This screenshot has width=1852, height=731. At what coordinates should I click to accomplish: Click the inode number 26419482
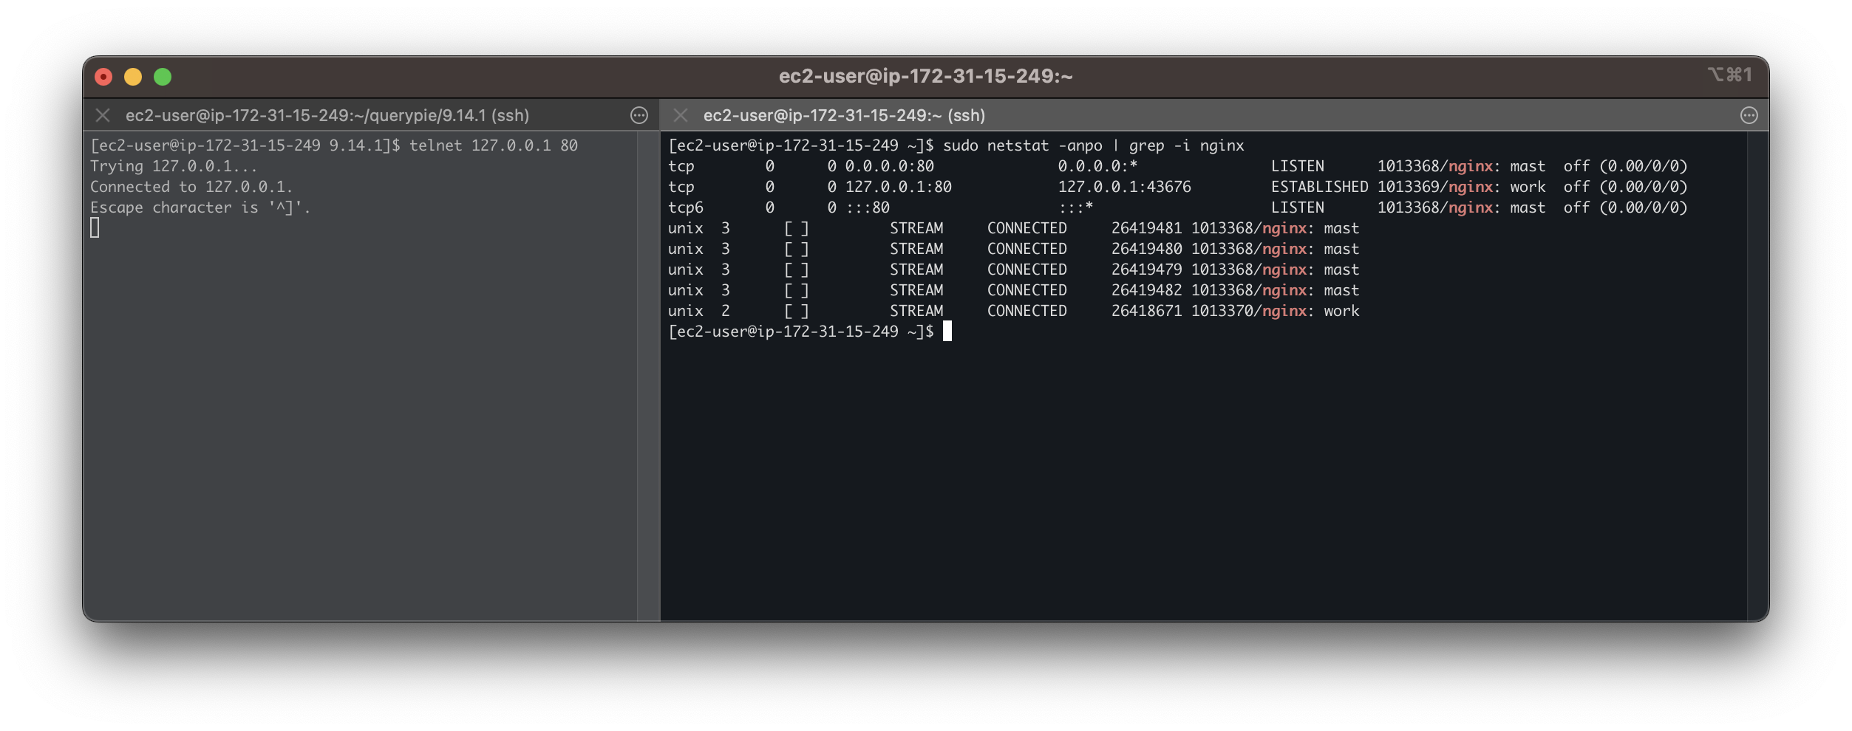[1147, 290]
